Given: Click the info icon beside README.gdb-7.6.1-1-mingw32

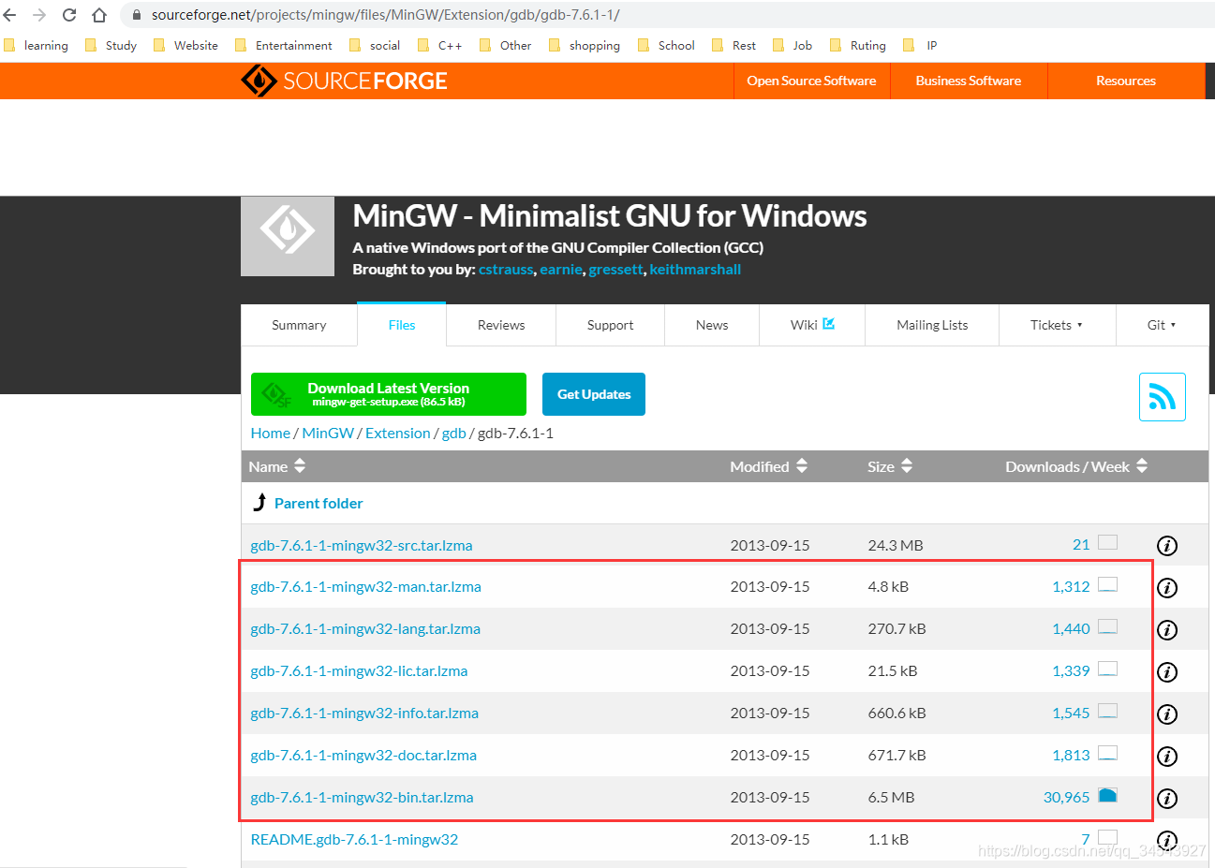Looking at the screenshot, I should pyautogui.click(x=1166, y=841).
